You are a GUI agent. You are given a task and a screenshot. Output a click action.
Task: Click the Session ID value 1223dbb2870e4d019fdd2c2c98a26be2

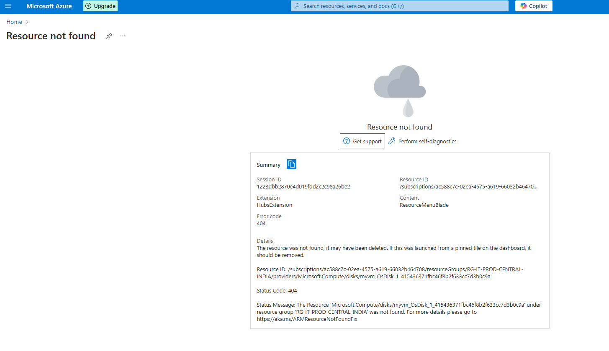[303, 187]
